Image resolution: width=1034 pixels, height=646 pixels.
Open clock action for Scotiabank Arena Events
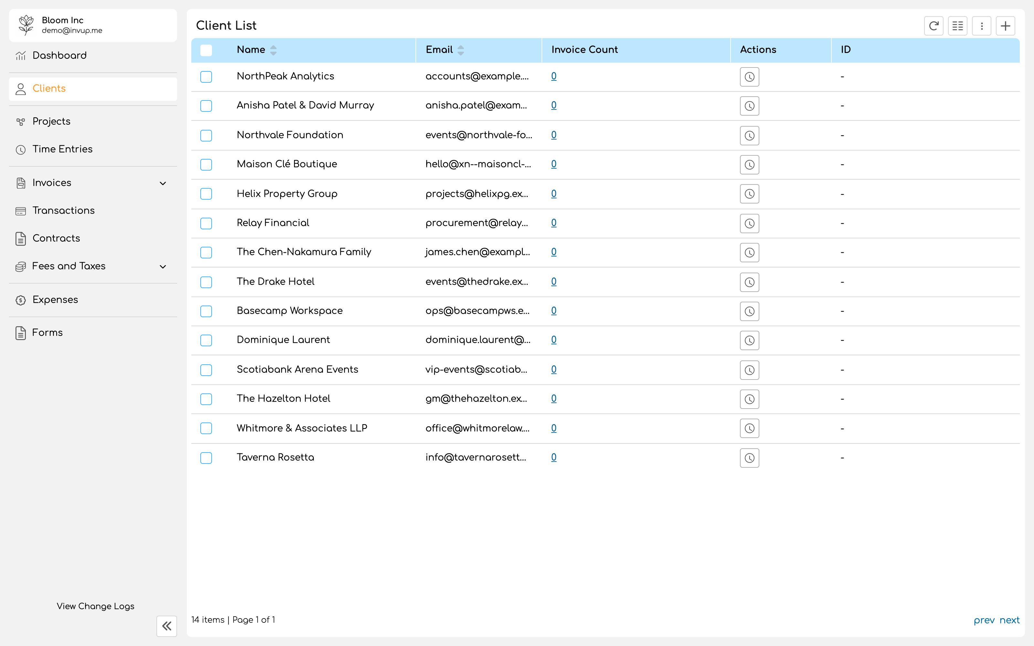749,370
